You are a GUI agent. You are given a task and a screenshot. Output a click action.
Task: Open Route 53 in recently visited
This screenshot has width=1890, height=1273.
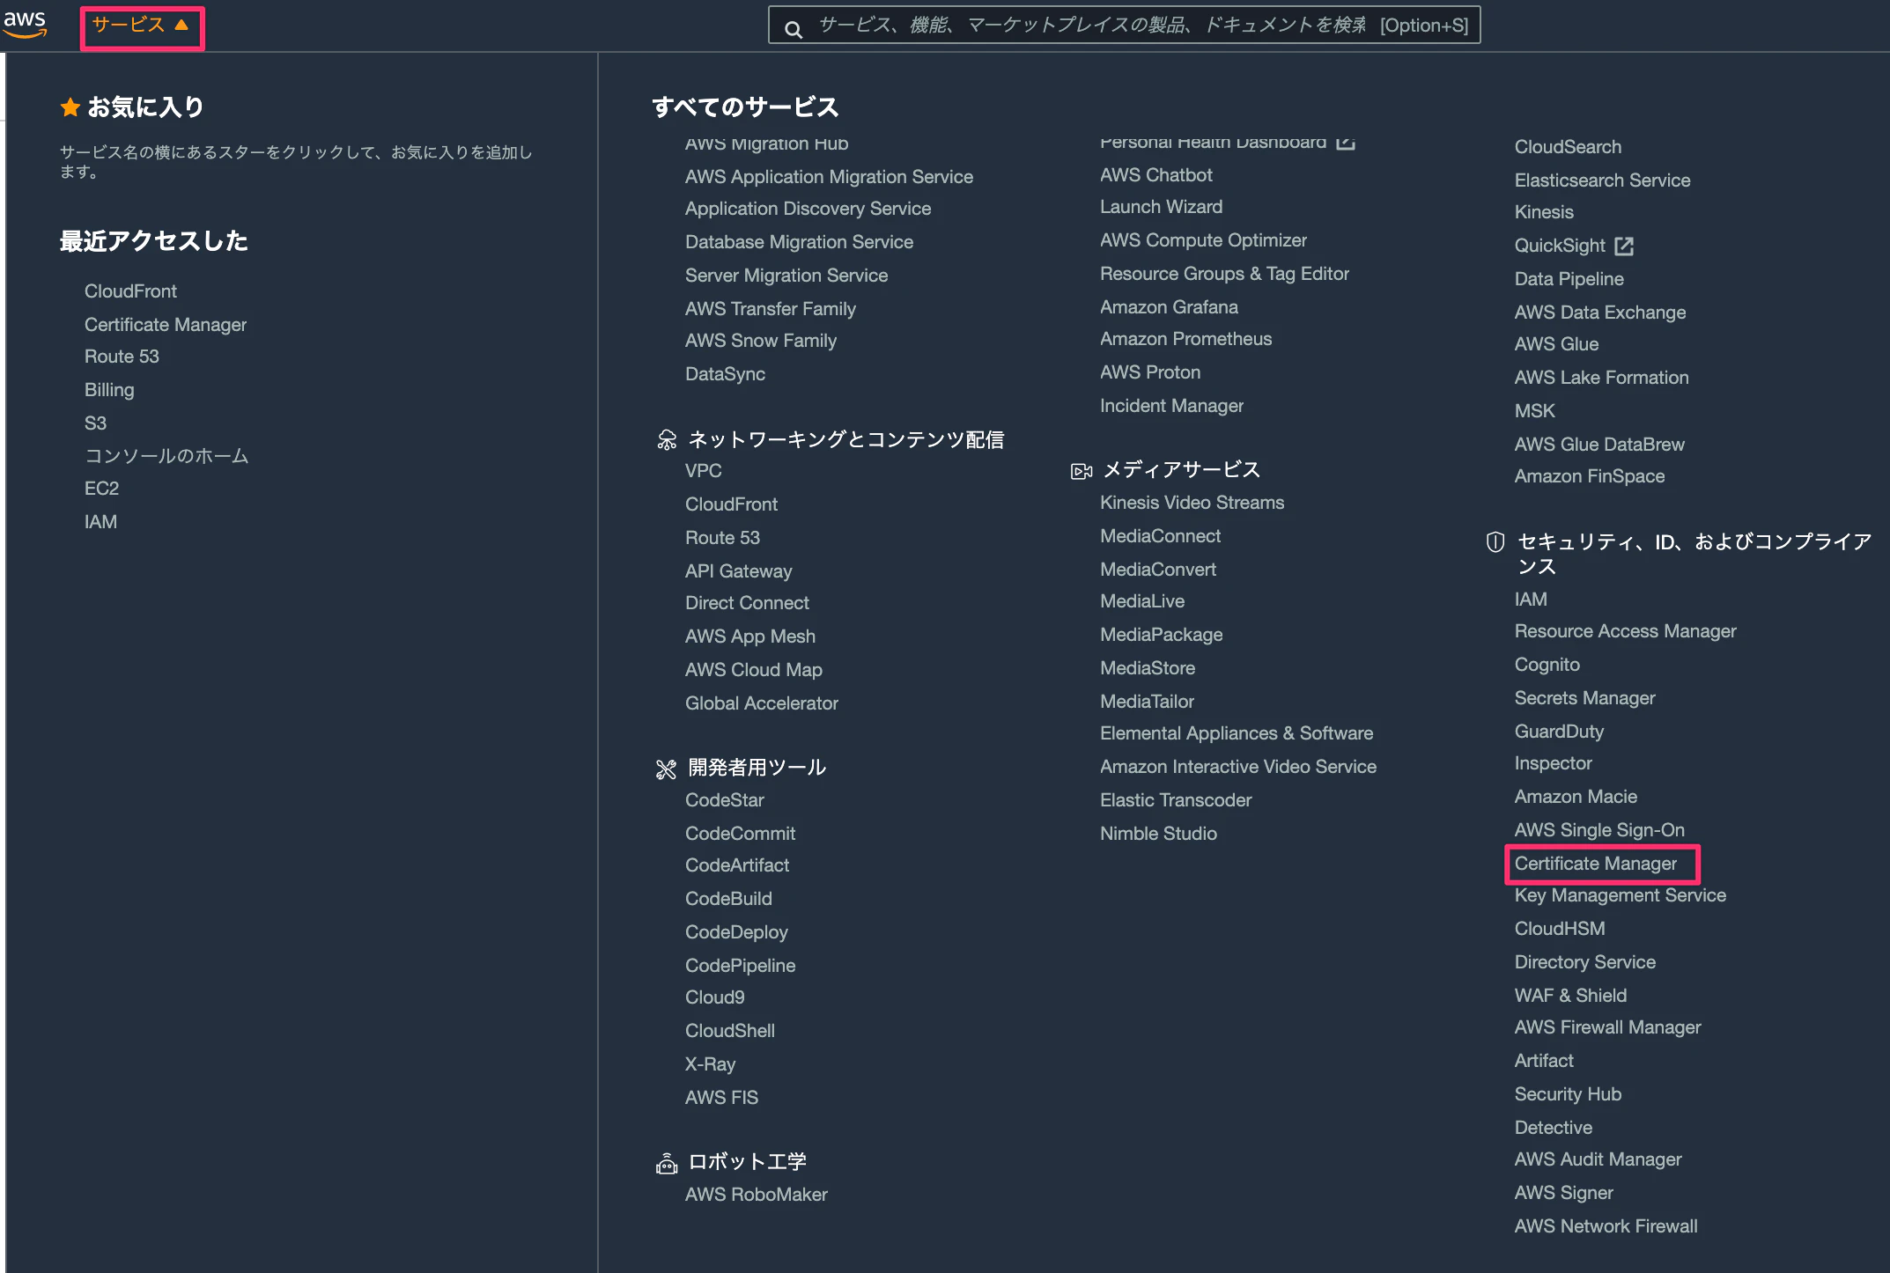(x=122, y=357)
